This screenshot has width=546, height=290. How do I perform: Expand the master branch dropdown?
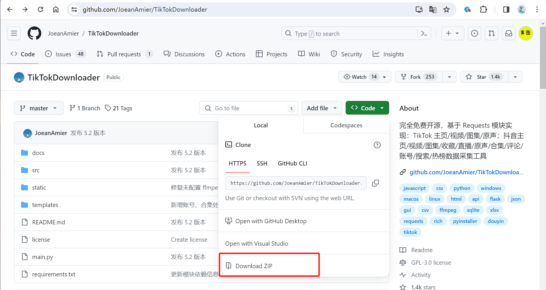tap(39, 108)
